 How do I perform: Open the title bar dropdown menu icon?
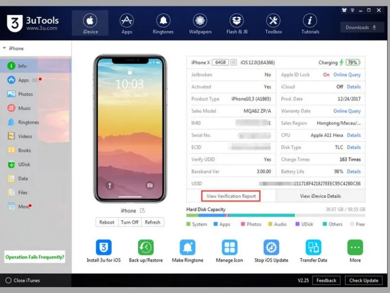tap(352, 10)
